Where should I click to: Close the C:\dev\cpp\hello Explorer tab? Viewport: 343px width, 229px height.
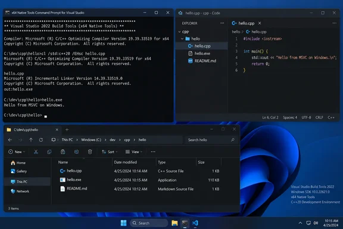[57, 130]
